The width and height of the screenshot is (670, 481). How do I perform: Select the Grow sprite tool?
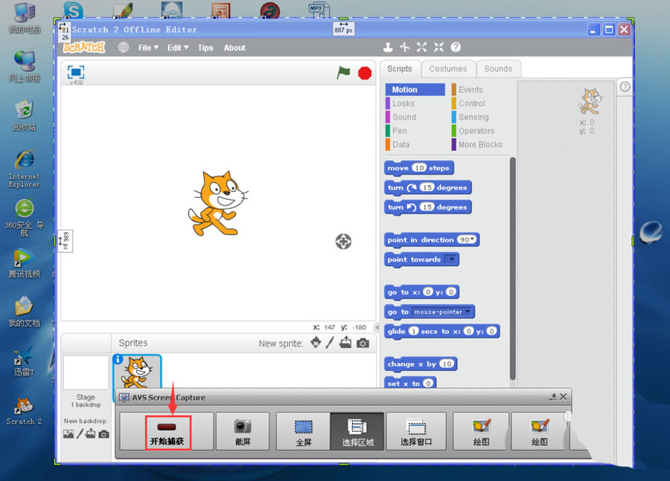pos(422,48)
